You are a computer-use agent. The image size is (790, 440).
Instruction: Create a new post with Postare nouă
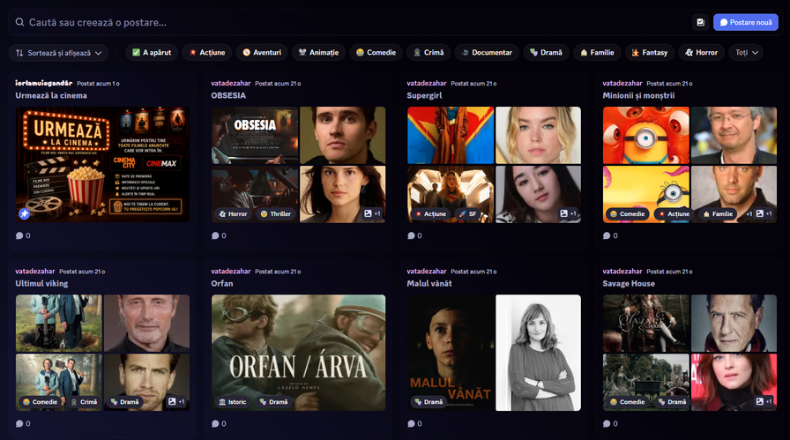[746, 22]
